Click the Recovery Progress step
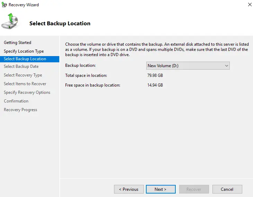Image resolution: width=253 pixels, height=197 pixels. coord(20,110)
